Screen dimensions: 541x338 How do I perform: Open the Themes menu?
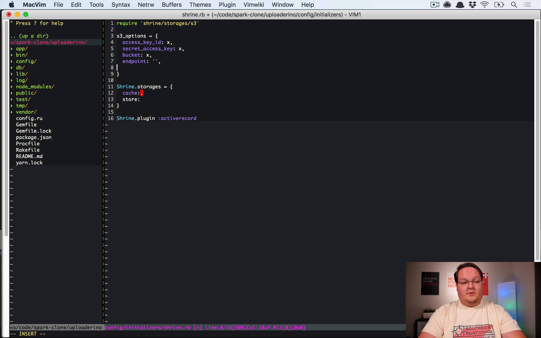(x=200, y=5)
